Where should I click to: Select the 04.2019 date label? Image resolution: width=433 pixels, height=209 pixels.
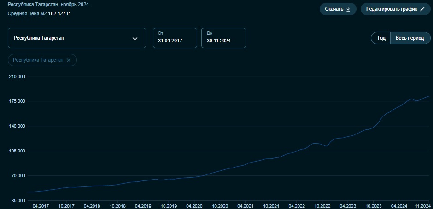point(143,206)
